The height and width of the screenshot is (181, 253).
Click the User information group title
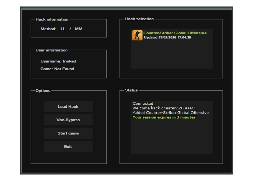coord(51,50)
